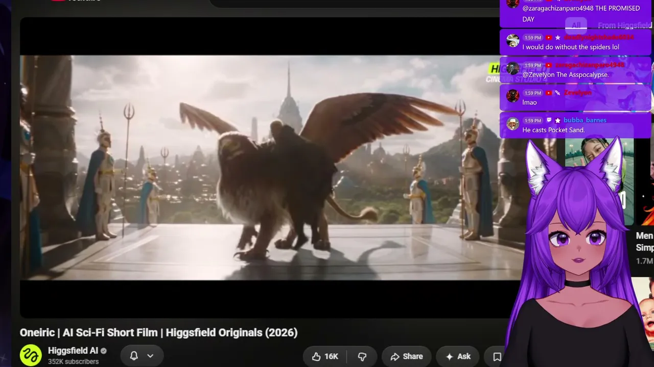Click the verified badge beside Higgsfield AI
This screenshot has height=367, width=654.
point(104,351)
